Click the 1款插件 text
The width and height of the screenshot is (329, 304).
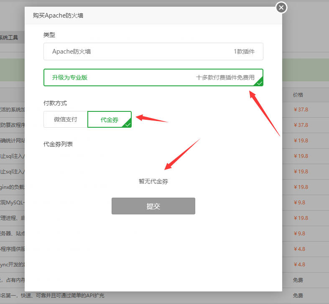(x=244, y=52)
